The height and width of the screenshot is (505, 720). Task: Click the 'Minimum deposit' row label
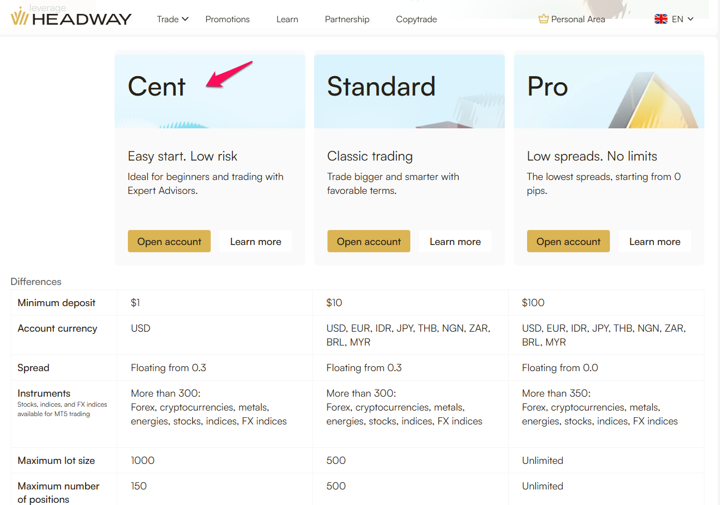point(57,303)
